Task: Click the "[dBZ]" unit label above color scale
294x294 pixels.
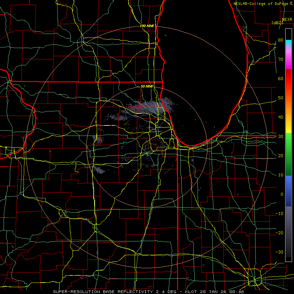Action: coord(277,23)
